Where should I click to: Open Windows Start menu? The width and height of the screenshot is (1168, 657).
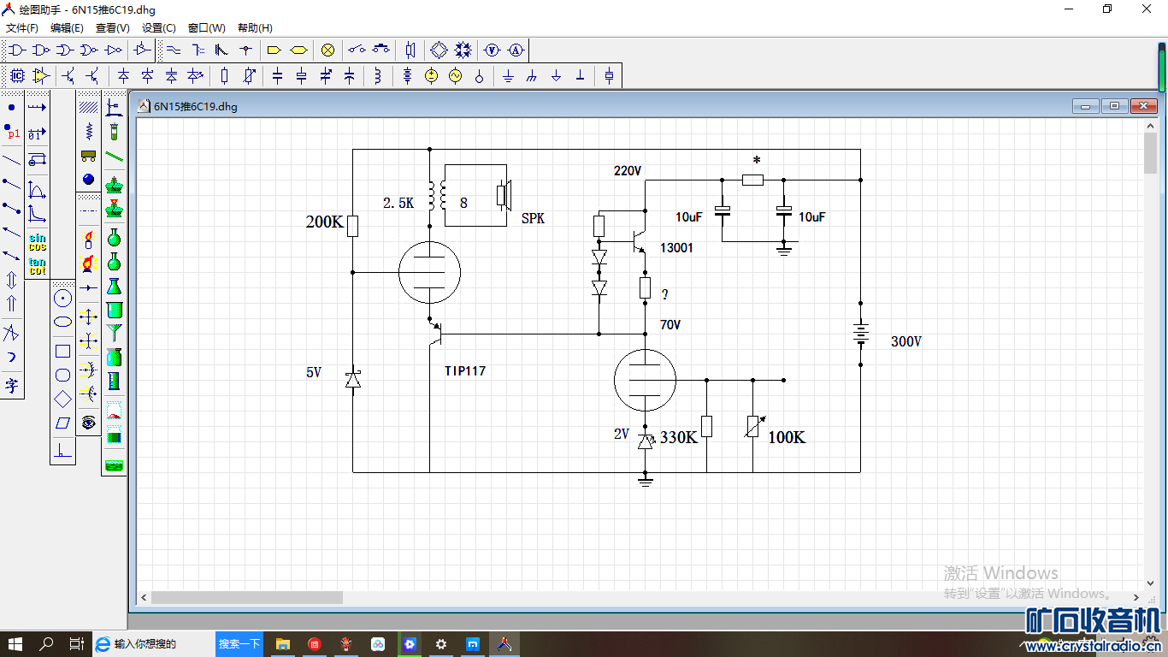15,644
